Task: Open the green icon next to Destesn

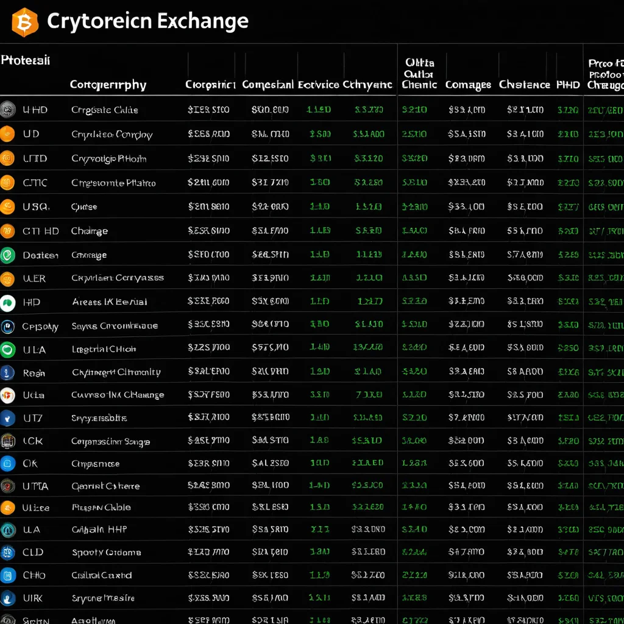Action: [7, 255]
